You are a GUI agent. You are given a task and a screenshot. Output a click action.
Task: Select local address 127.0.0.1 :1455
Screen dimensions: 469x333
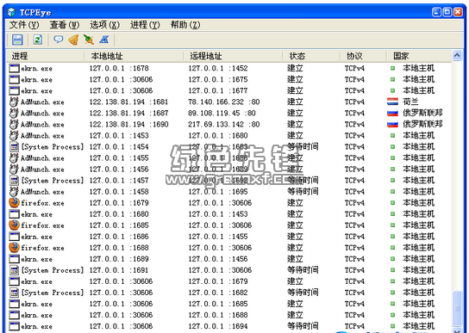pyautogui.click(x=119, y=158)
